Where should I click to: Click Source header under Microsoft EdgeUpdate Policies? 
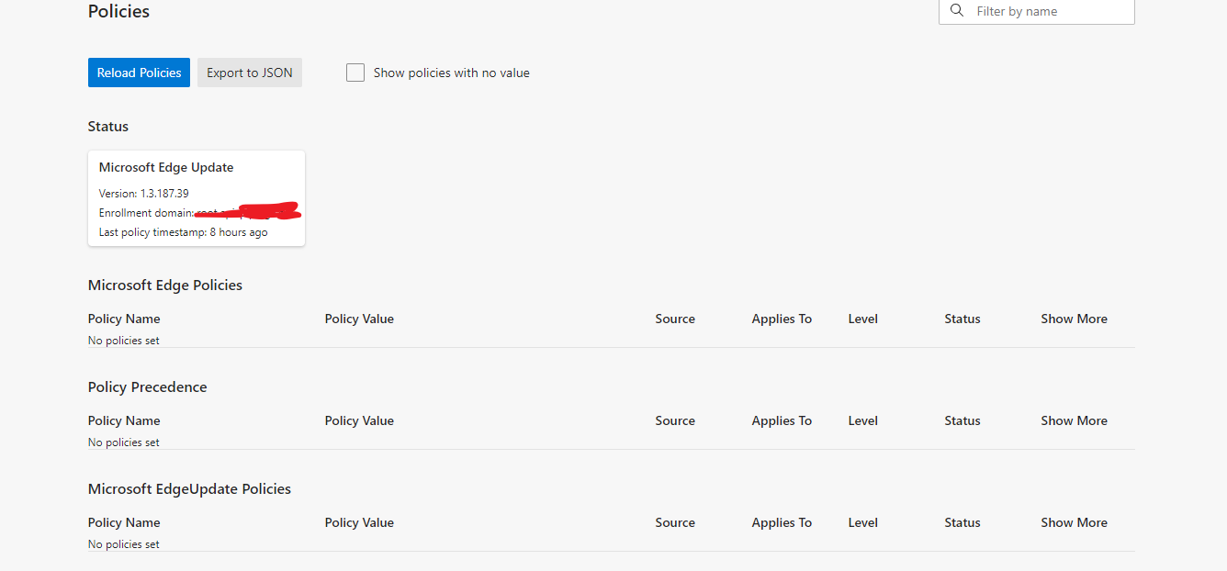pos(675,522)
